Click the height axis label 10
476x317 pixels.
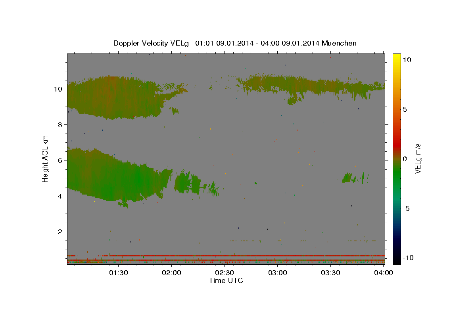click(x=59, y=89)
